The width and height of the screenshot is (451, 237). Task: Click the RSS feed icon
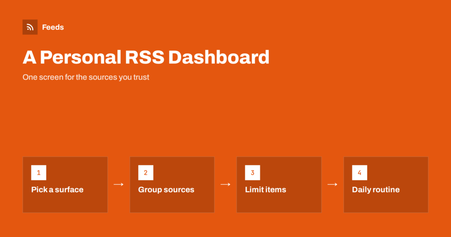click(x=30, y=27)
